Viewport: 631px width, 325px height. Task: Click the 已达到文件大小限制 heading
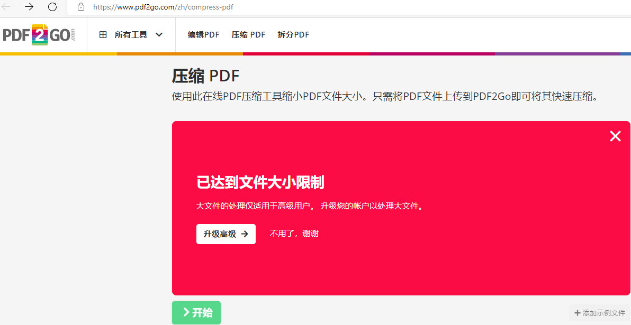pyautogui.click(x=260, y=182)
